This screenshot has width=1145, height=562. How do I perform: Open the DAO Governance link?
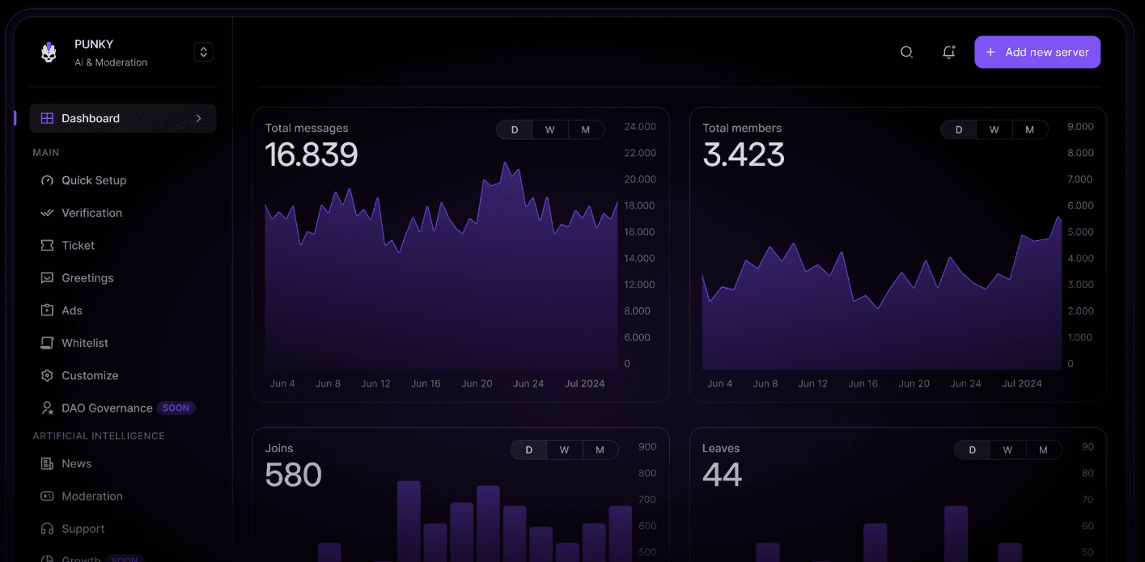point(107,408)
